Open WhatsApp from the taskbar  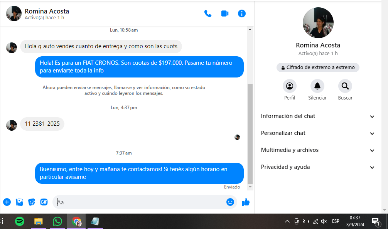57,221
